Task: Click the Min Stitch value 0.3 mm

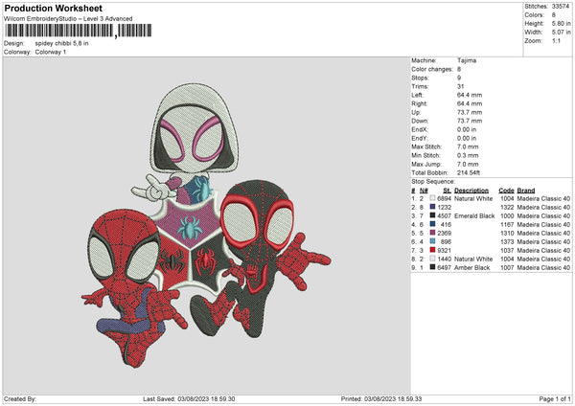Action: 468,155
